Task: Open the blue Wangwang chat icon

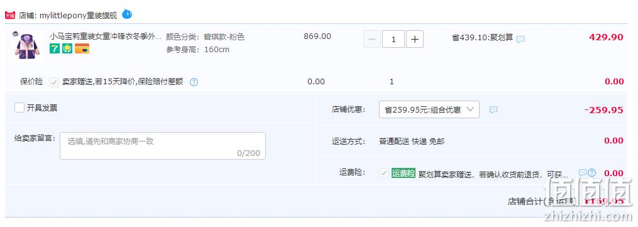Action: pyautogui.click(x=128, y=14)
